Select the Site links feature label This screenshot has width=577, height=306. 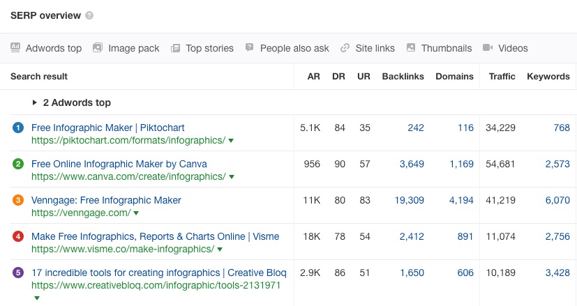coord(375,48)
